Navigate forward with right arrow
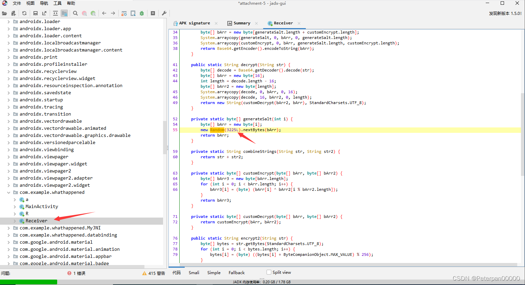This screenshot has height=285, width=525. pyautogui.click(x=113, y=13)
